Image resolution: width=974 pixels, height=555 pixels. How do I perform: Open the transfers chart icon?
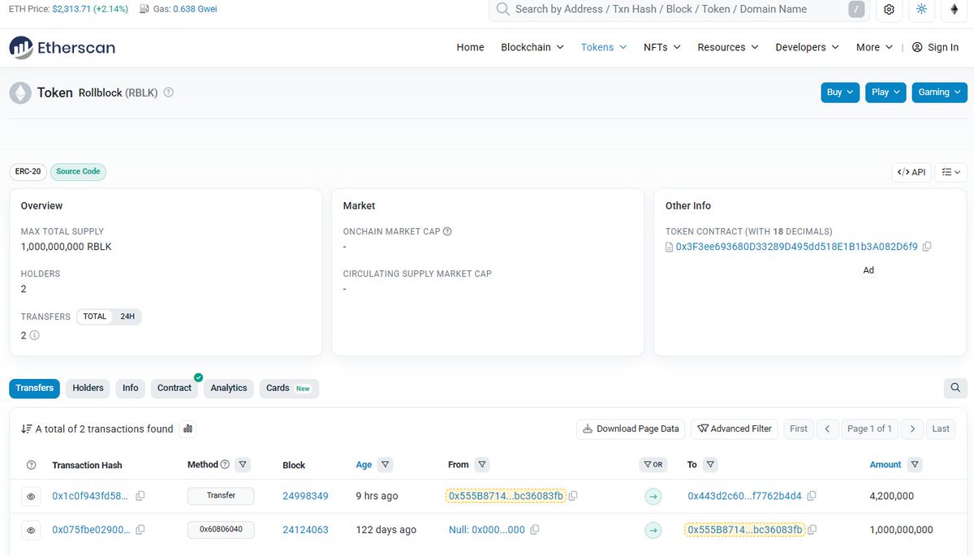pos(187,428)
